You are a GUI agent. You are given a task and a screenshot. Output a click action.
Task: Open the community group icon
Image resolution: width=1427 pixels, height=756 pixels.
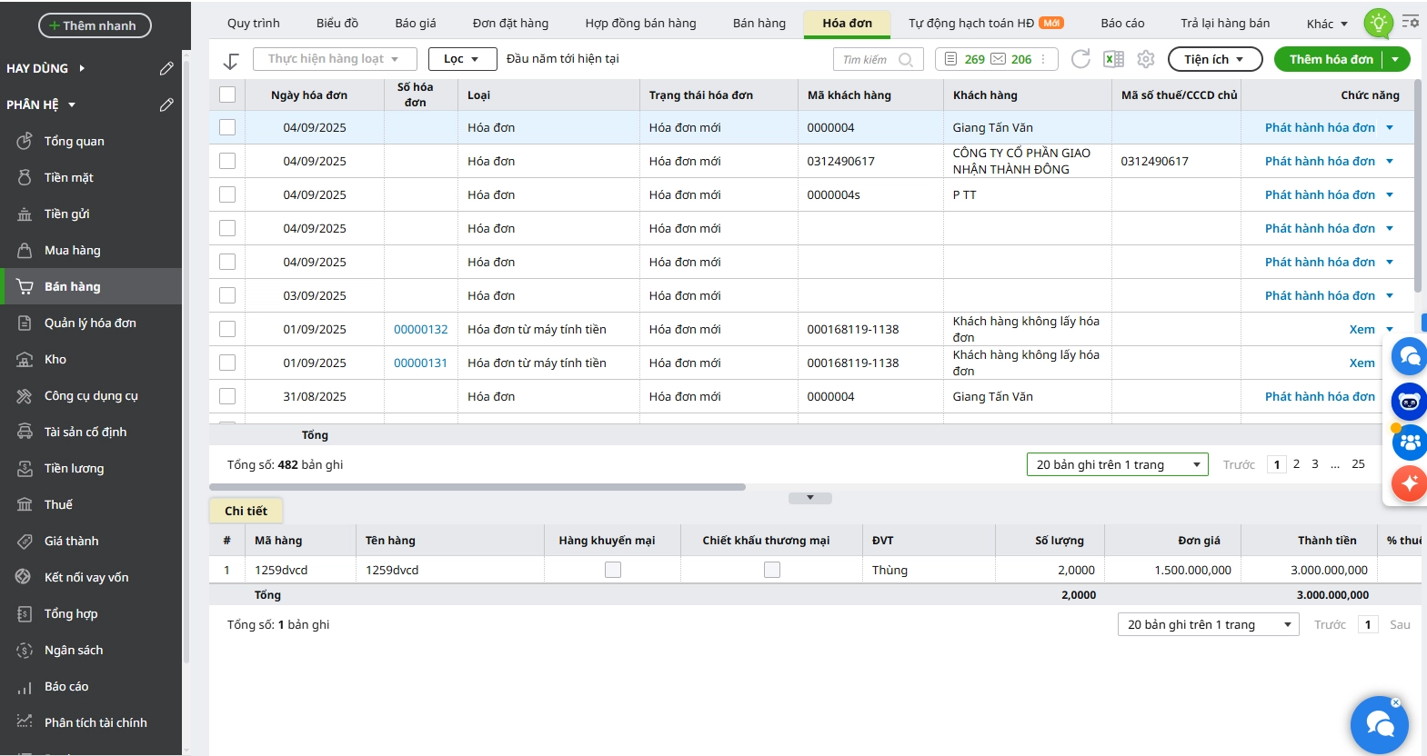(x=1409, y=443)
